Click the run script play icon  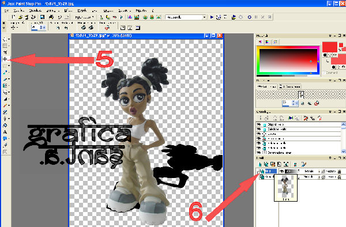click(212, 17)
